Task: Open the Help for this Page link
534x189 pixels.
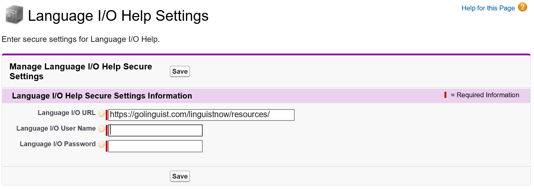Action: (488, 8)
